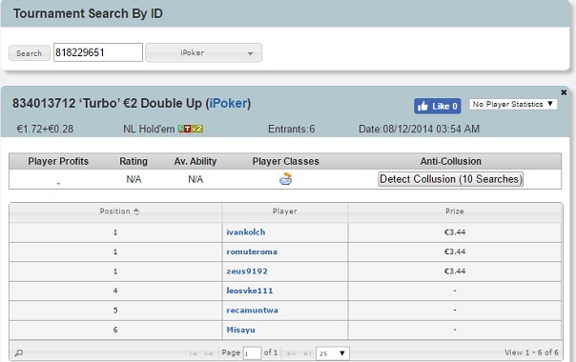This screenshot has height=362, width=576.
Task: Click romuteroma's €3.44 prize cell
Action: click(455, 251)
